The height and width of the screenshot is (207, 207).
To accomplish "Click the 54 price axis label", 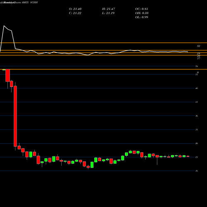I will coord(197,66).
